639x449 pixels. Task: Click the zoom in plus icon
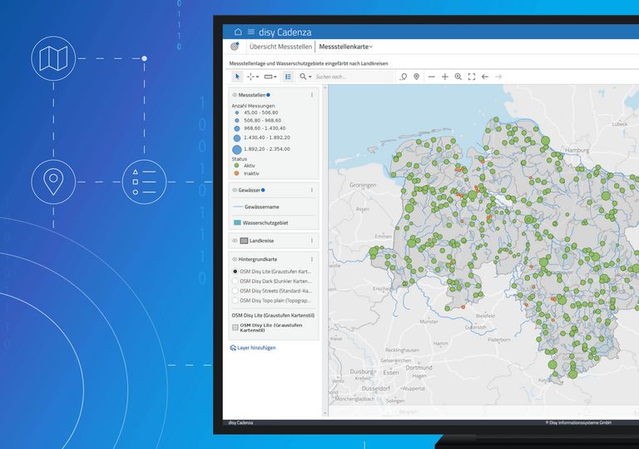click(x=445, y=77)
